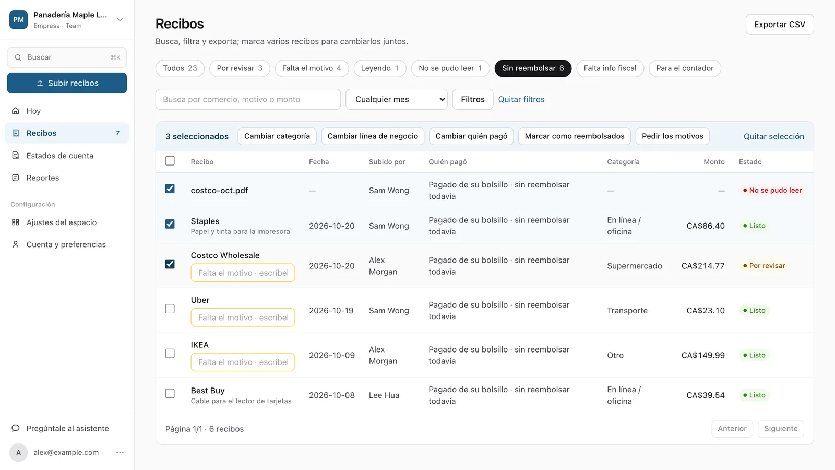Check the Best Buy row checkbox
This screenshot has width=835, height=470.
pyautogui.click(x=170, y=393)
